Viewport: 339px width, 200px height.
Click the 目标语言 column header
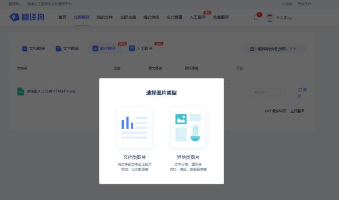(191, 68)
